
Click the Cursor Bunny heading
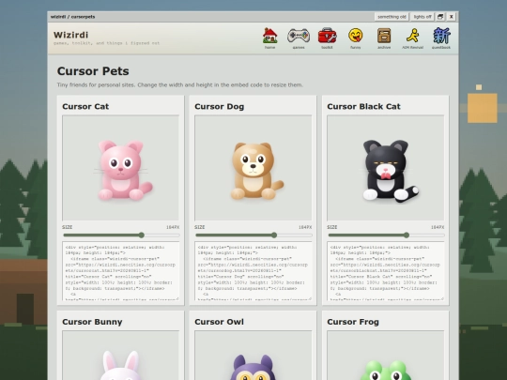tap(92, 322)
